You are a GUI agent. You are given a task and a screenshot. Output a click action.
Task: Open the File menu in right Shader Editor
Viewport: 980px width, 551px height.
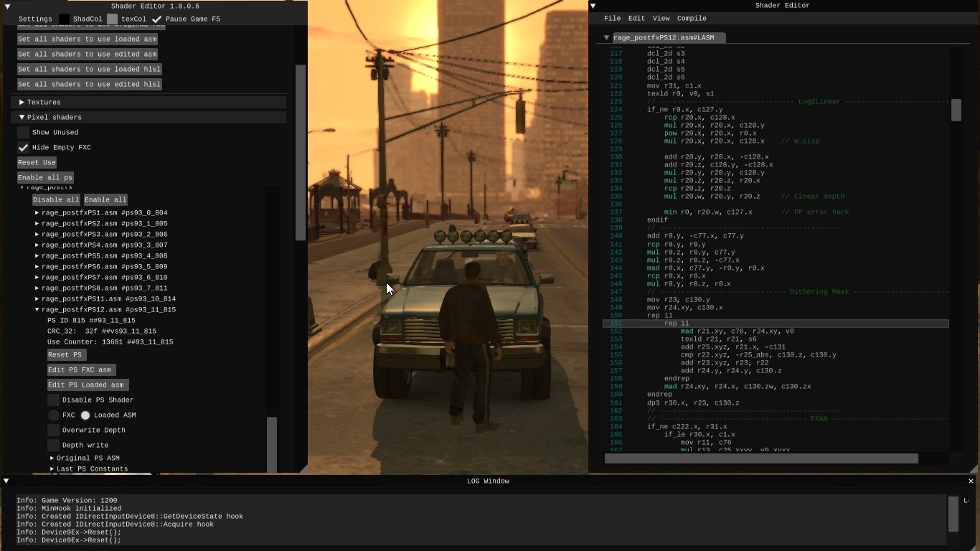point(612,18)
